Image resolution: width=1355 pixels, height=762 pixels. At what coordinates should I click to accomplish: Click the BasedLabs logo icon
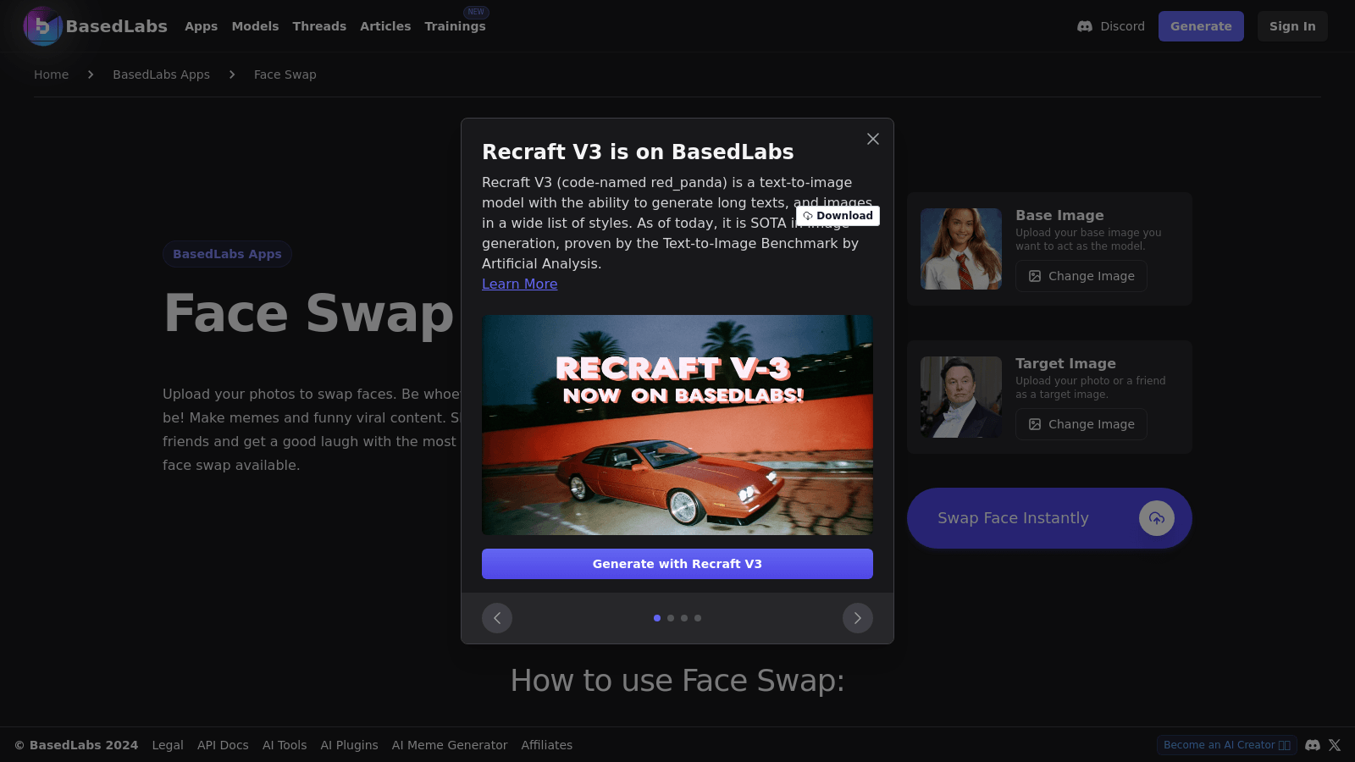42,26
